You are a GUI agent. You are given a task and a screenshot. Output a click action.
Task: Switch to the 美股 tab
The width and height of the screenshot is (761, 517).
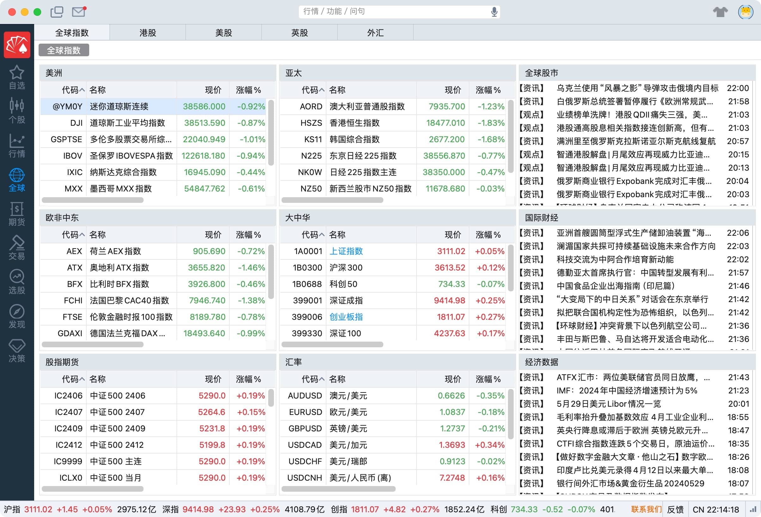pyautogui.click(x=224, y=33)
